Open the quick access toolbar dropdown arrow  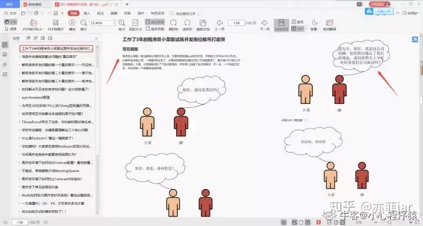[62, 13]
